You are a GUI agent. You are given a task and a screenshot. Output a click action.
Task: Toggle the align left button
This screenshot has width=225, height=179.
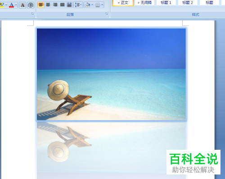[41, 5]
